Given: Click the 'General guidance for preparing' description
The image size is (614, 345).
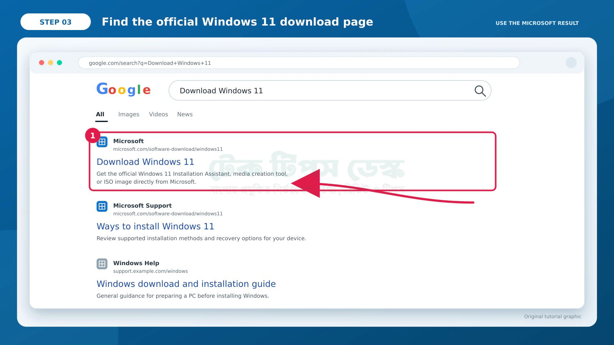Looking at the screenshot, I should pyautogui.click(x=183, y=296).
